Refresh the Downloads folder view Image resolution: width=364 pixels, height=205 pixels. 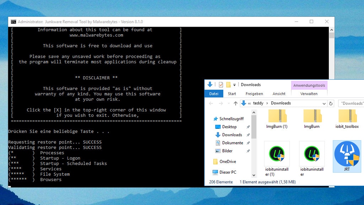(331, 104)
